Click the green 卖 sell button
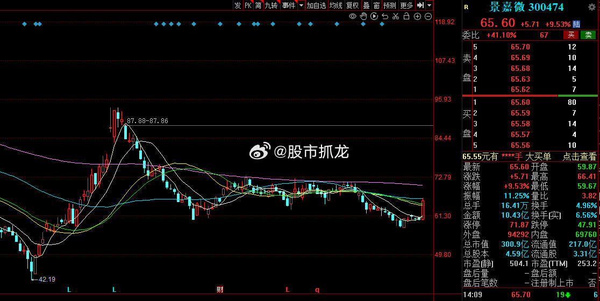Image resolution: width=600 pixels, height=301 pixels. (x=588, y=35)
